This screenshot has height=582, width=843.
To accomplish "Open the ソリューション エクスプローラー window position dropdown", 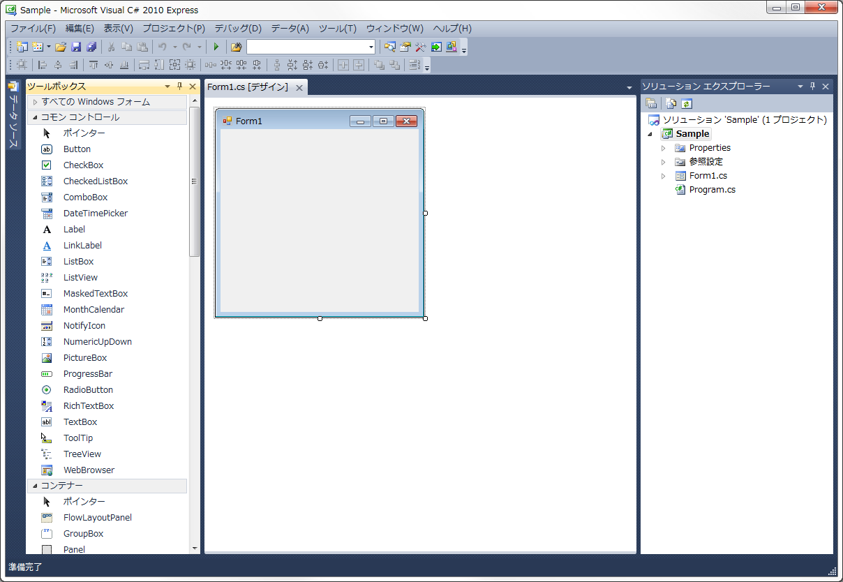I will (x=800, y=87).
